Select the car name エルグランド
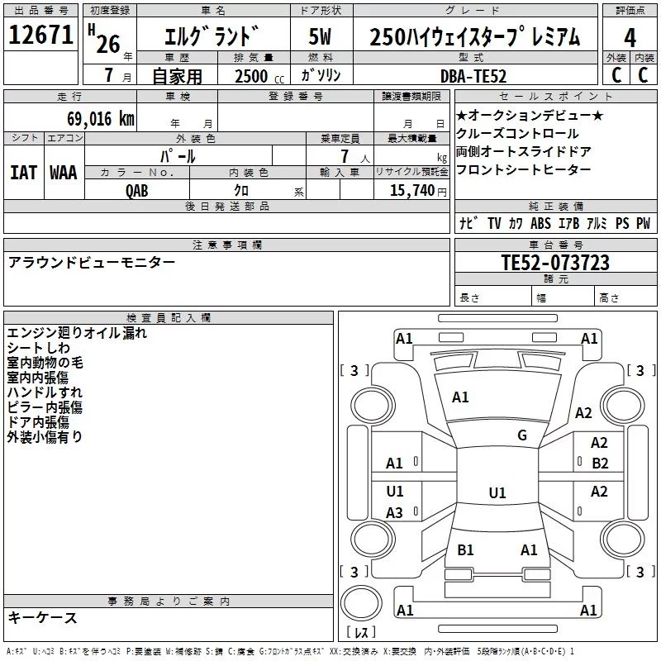661x661 pixels. pos(213,37)
